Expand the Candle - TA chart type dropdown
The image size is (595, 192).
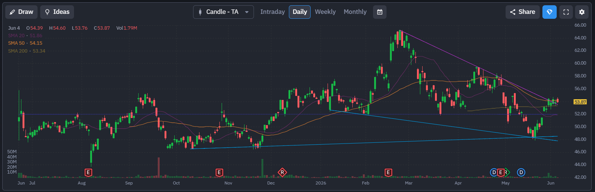point(224,12)
